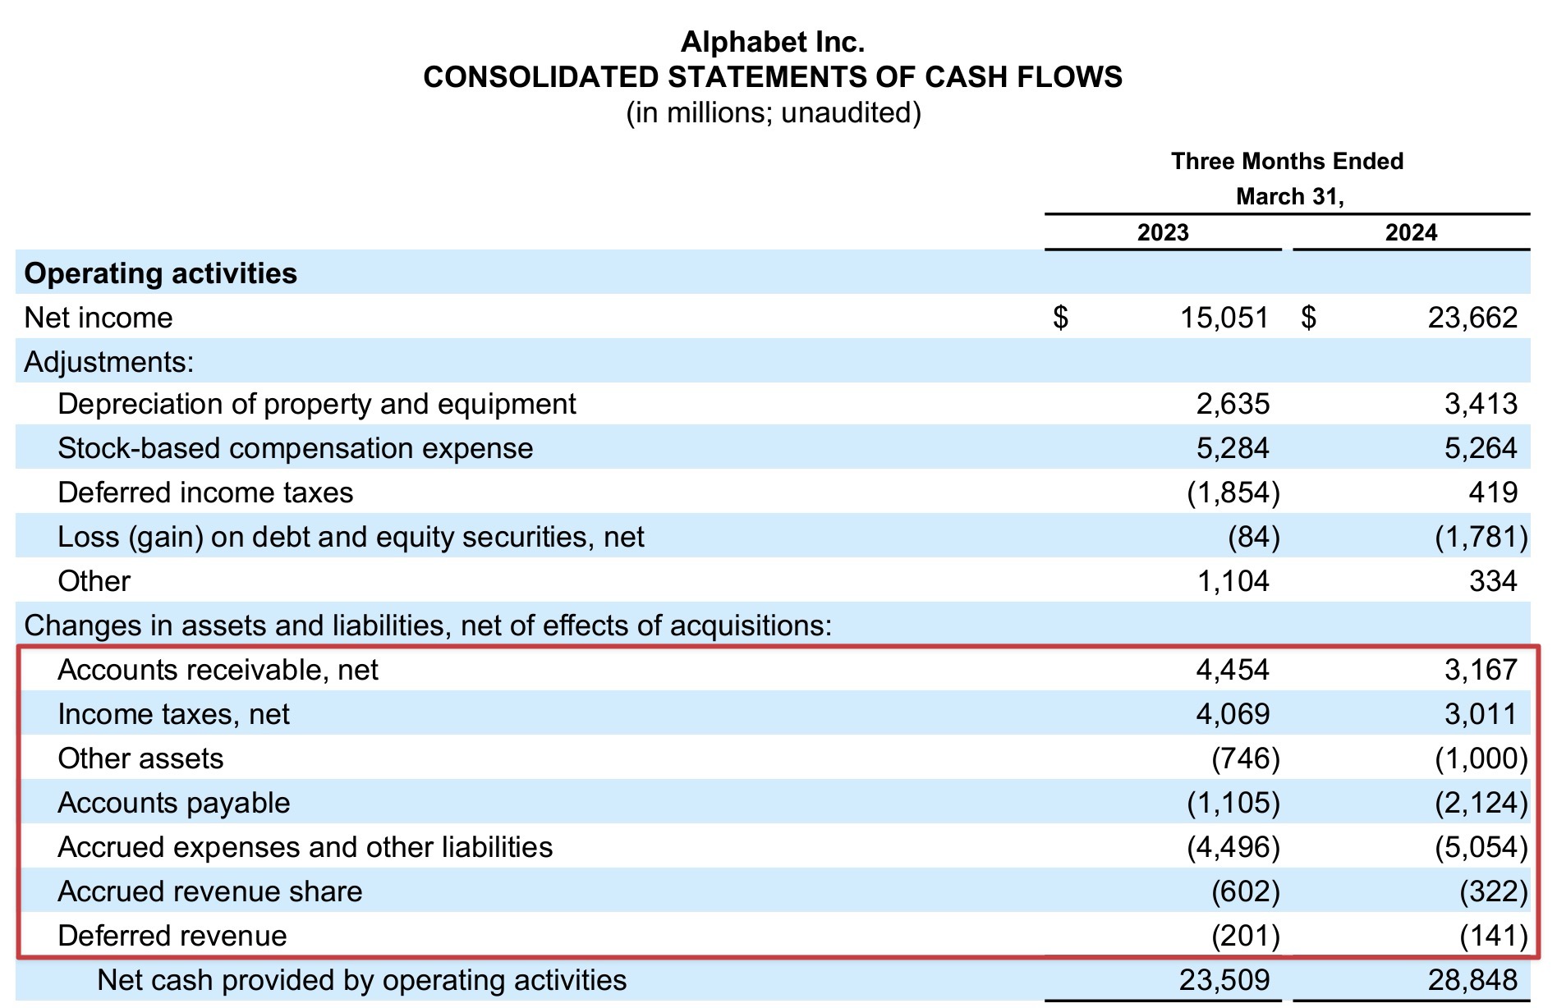Select accounts receivable value 3,167
The width and height of the screenshot is (1557, 1008).
(1481, 671)
